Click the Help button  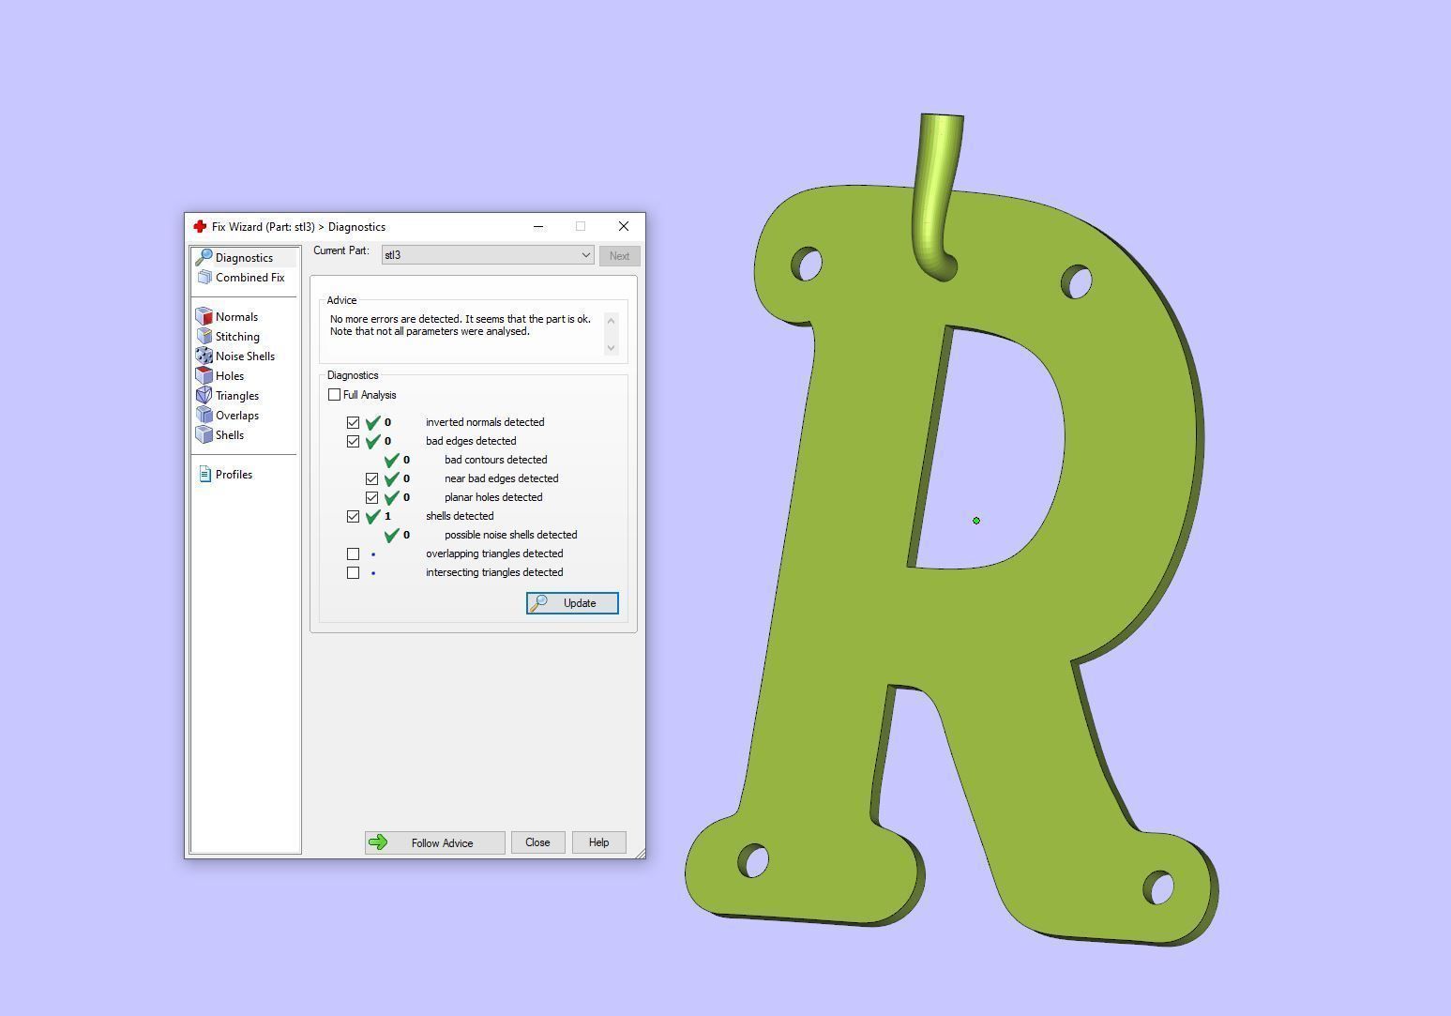[x=598, y=842]
